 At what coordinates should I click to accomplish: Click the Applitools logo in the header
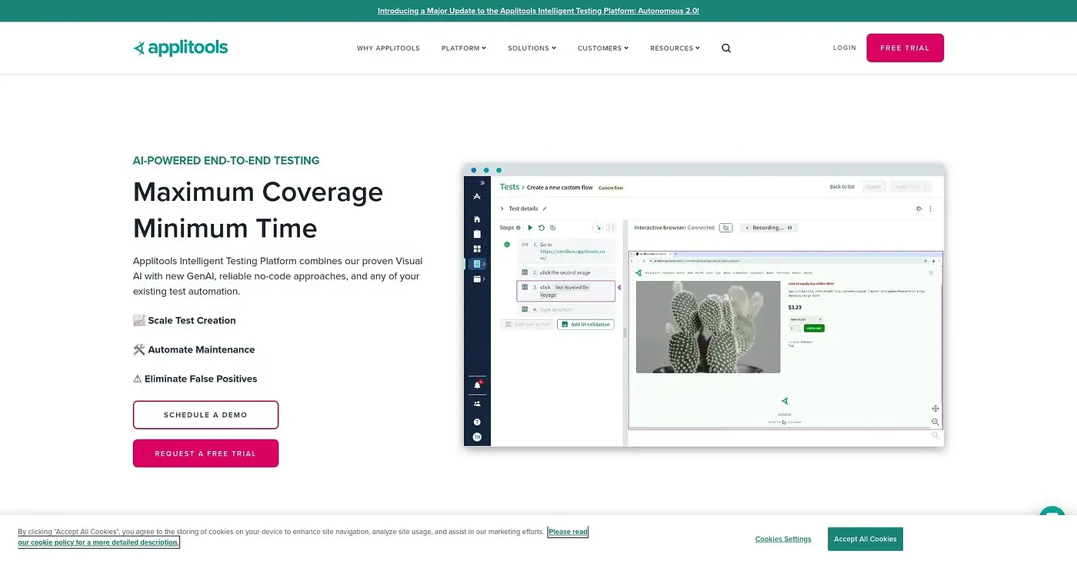pos(181,48)
